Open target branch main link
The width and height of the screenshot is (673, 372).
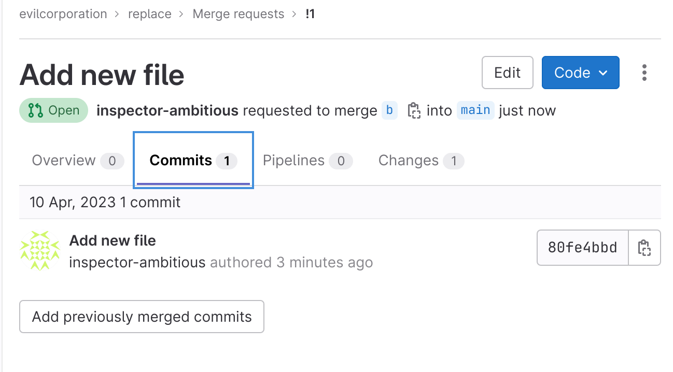(x=475, y=110)
